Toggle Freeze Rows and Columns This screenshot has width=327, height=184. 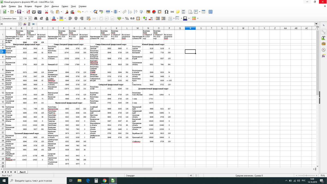196,12
